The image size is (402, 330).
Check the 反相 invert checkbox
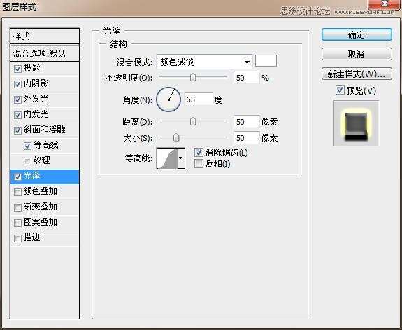pyautogui.click(x=199, y=164)
